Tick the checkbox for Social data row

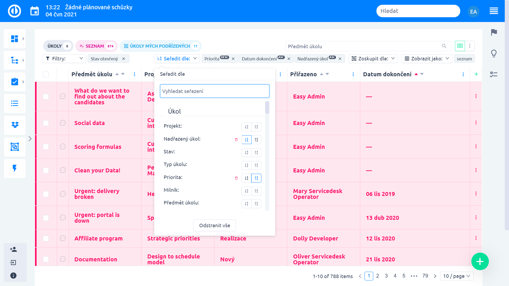coord(46,123)
